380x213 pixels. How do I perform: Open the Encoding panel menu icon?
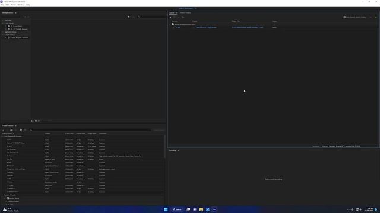(178, 151)
